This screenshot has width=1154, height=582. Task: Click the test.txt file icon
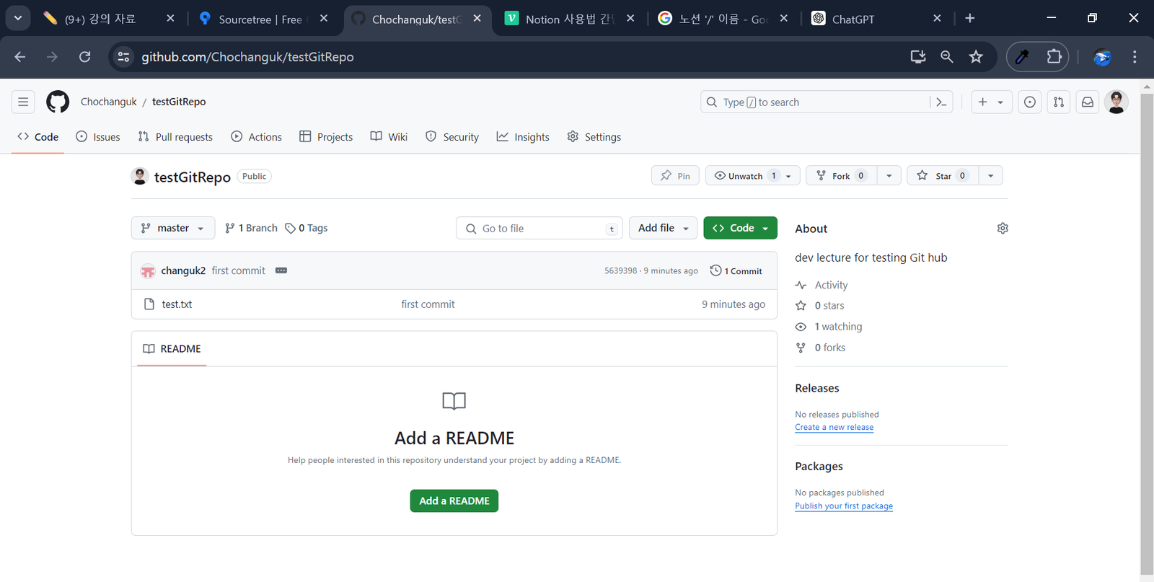point(149,304)
